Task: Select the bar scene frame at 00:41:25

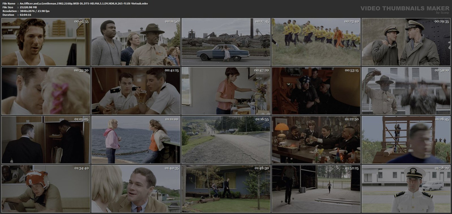Action: [x=136, y=91]
